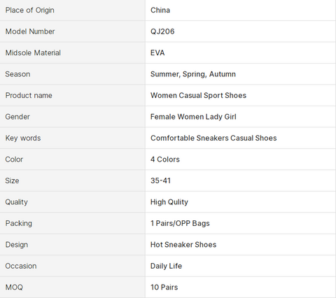Click the Season row label
The image size is (336, 298).
click(17, 74)
